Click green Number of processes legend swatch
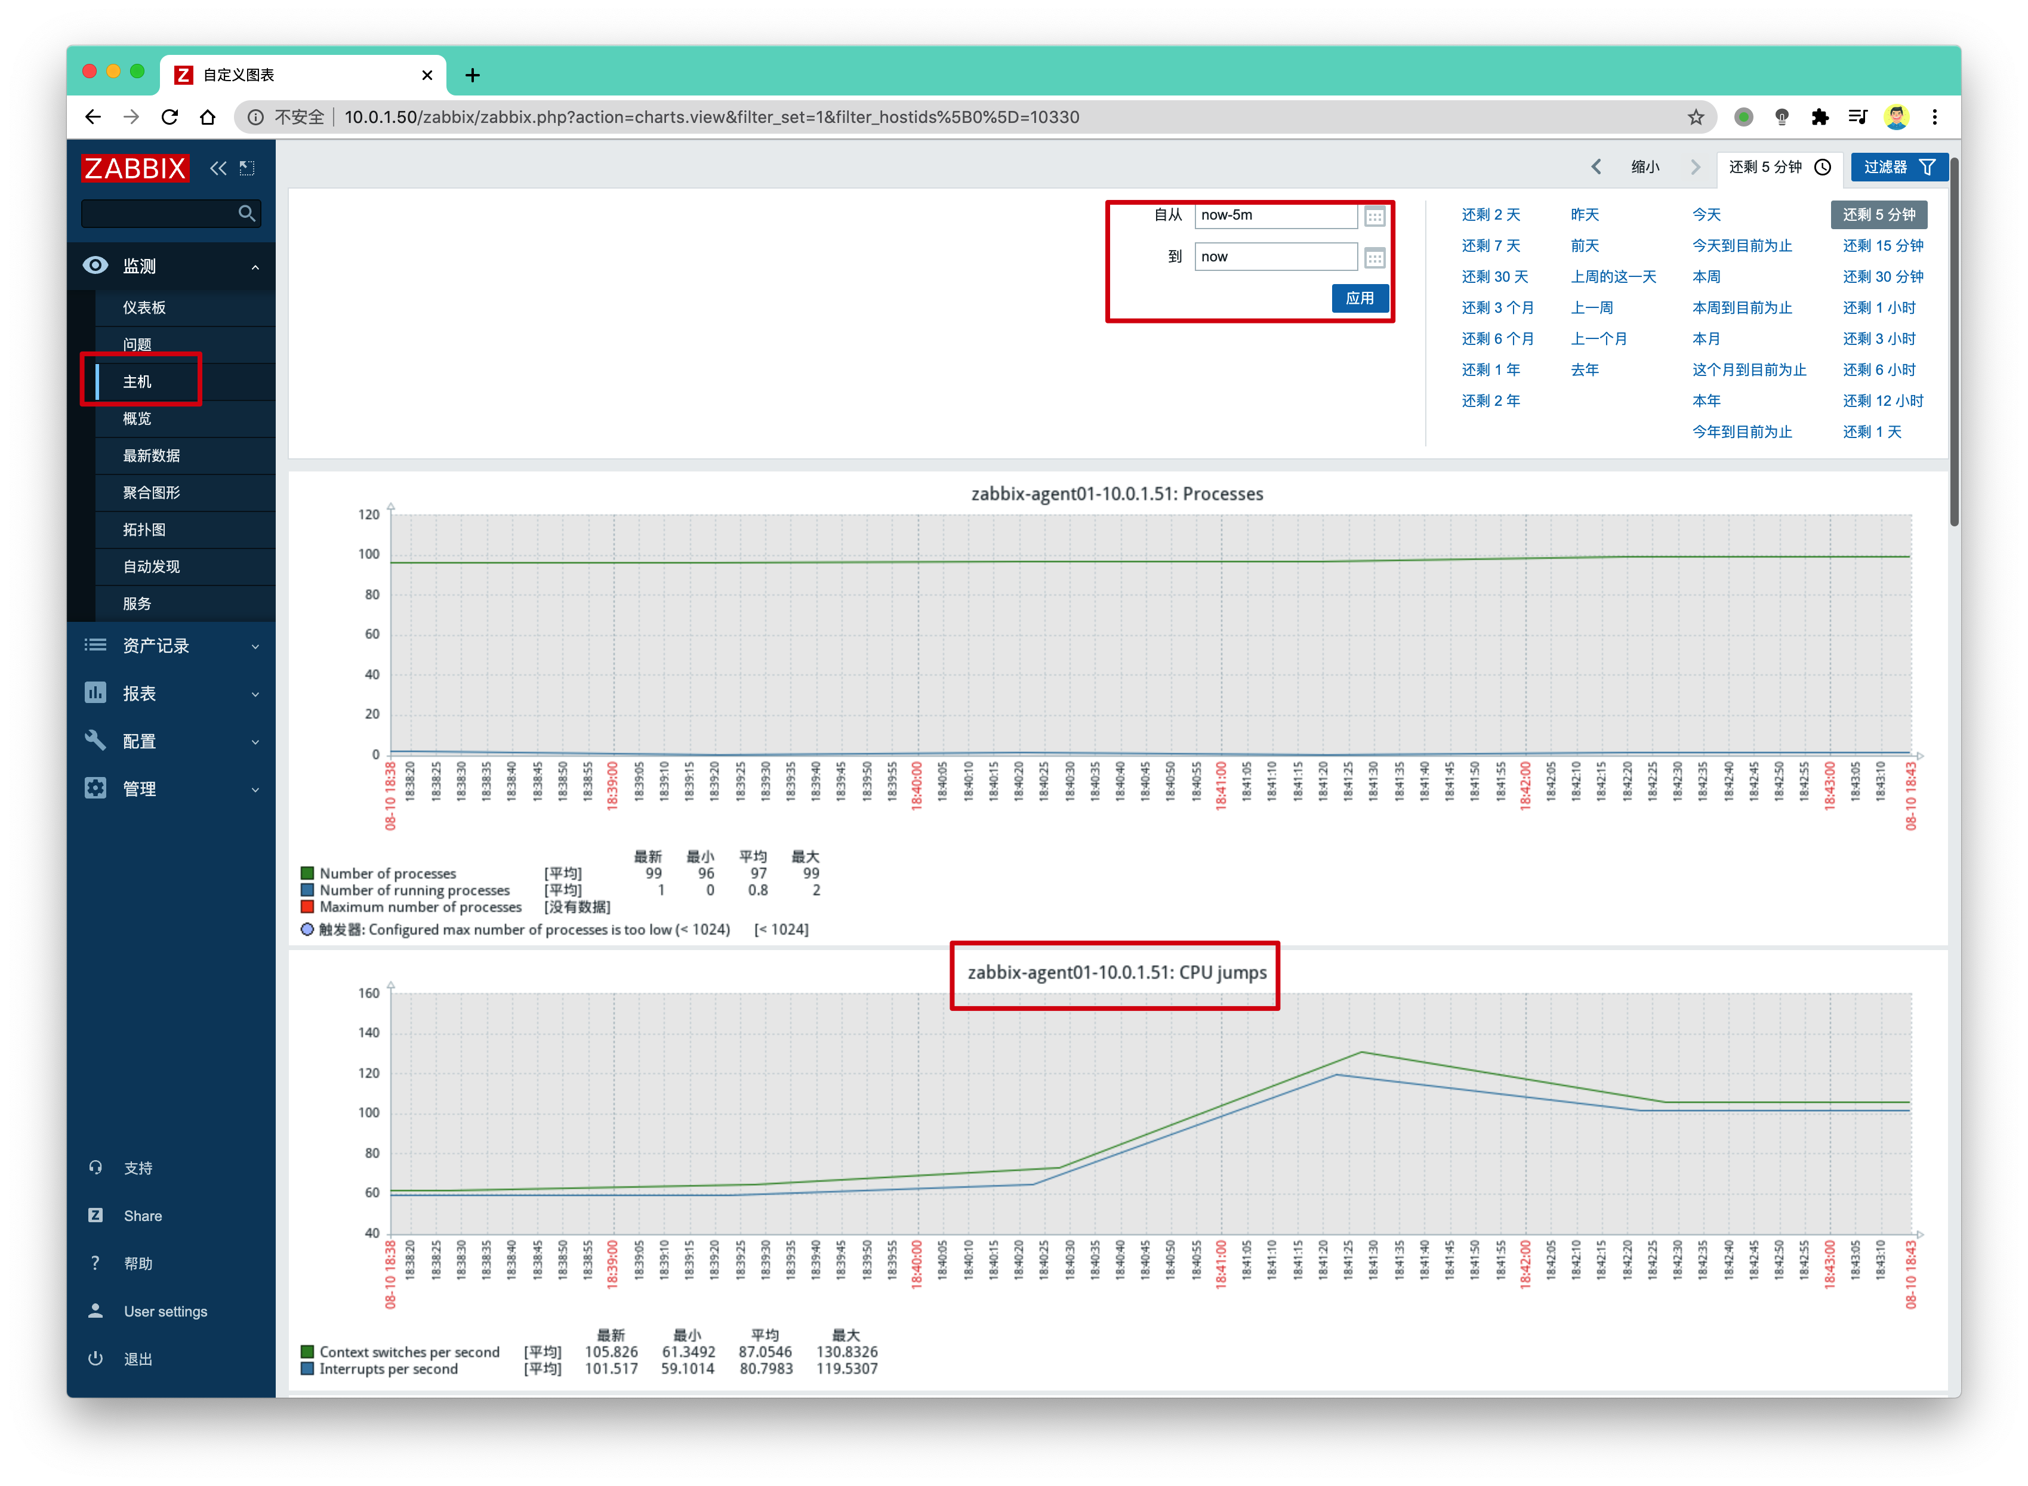Screen dimensions: 2028x1486 [x=307, y=874]
